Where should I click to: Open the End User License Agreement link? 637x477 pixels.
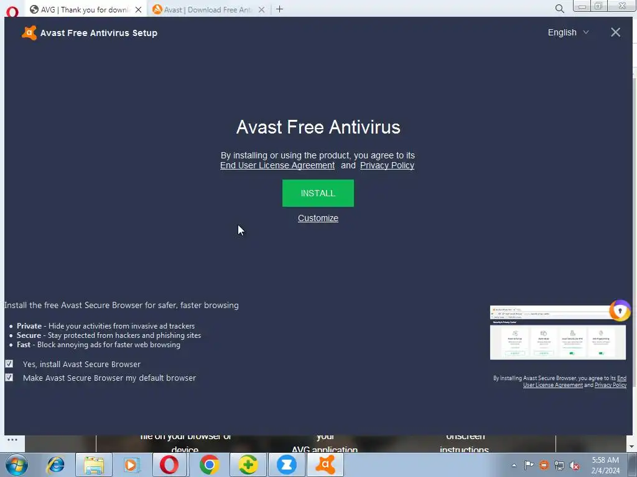click(x=277, y=165)
